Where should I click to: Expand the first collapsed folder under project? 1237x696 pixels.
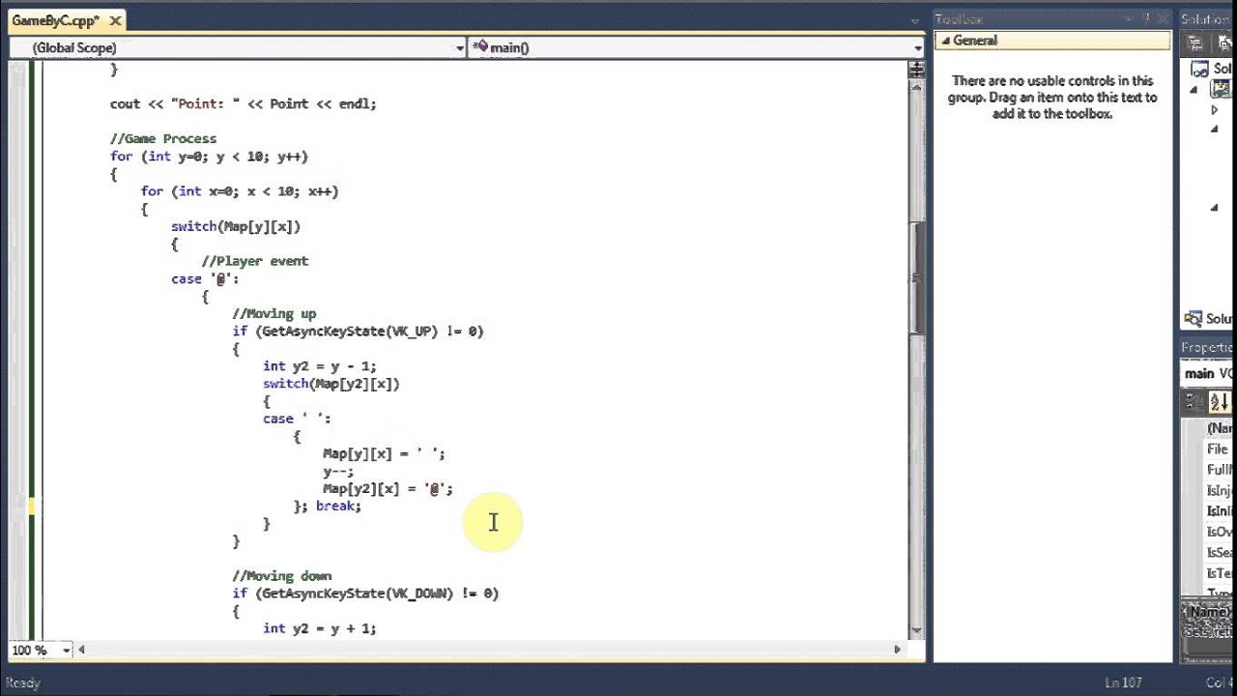[x=1215, y=110]
